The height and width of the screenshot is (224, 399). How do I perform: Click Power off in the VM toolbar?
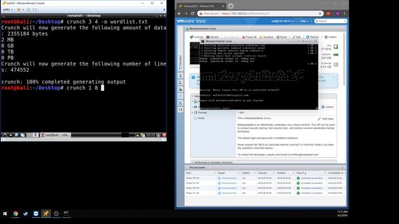pos(249,37)
